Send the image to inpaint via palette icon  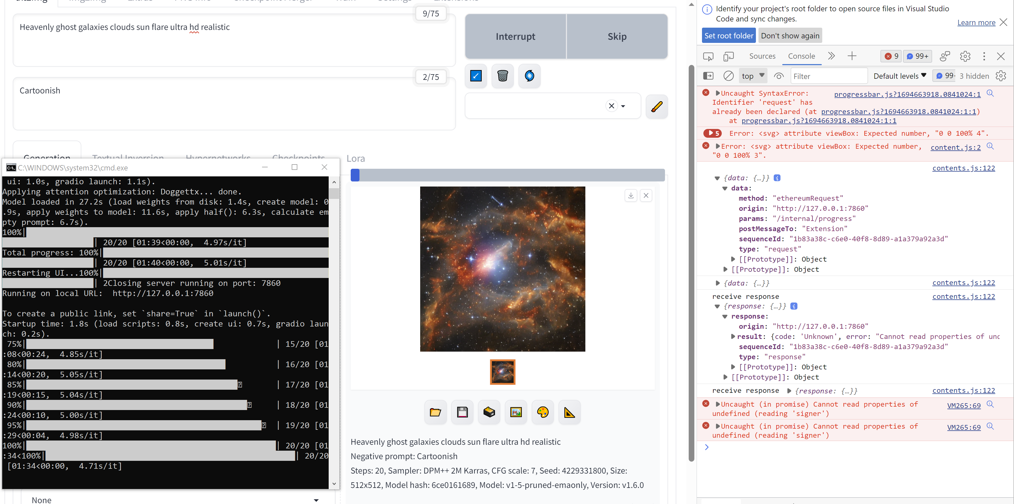click(543, 412)
